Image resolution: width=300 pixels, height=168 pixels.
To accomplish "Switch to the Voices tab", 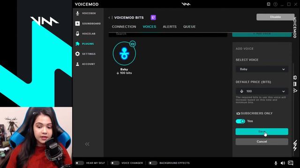I will [x=150, y=27].
